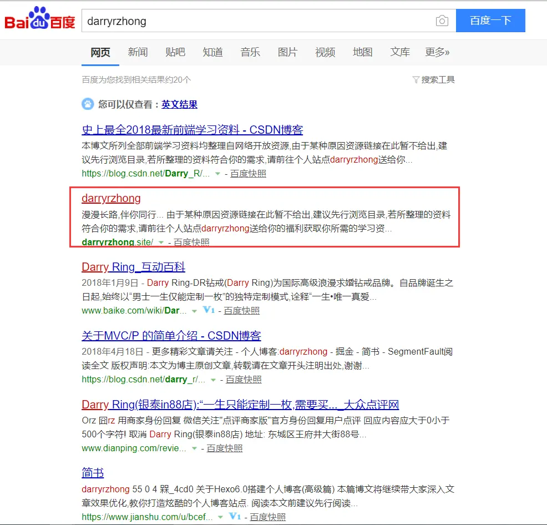Expand dropdown arrow after darryrzhong.site URL

(161, 242)
